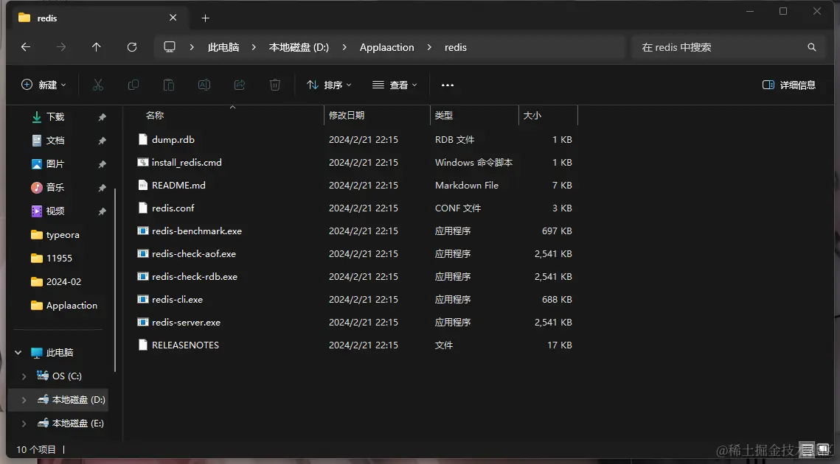Expand chevron after 此电脑 in address bar
Viewport: 840px width, 464px height.
[254, 47]
